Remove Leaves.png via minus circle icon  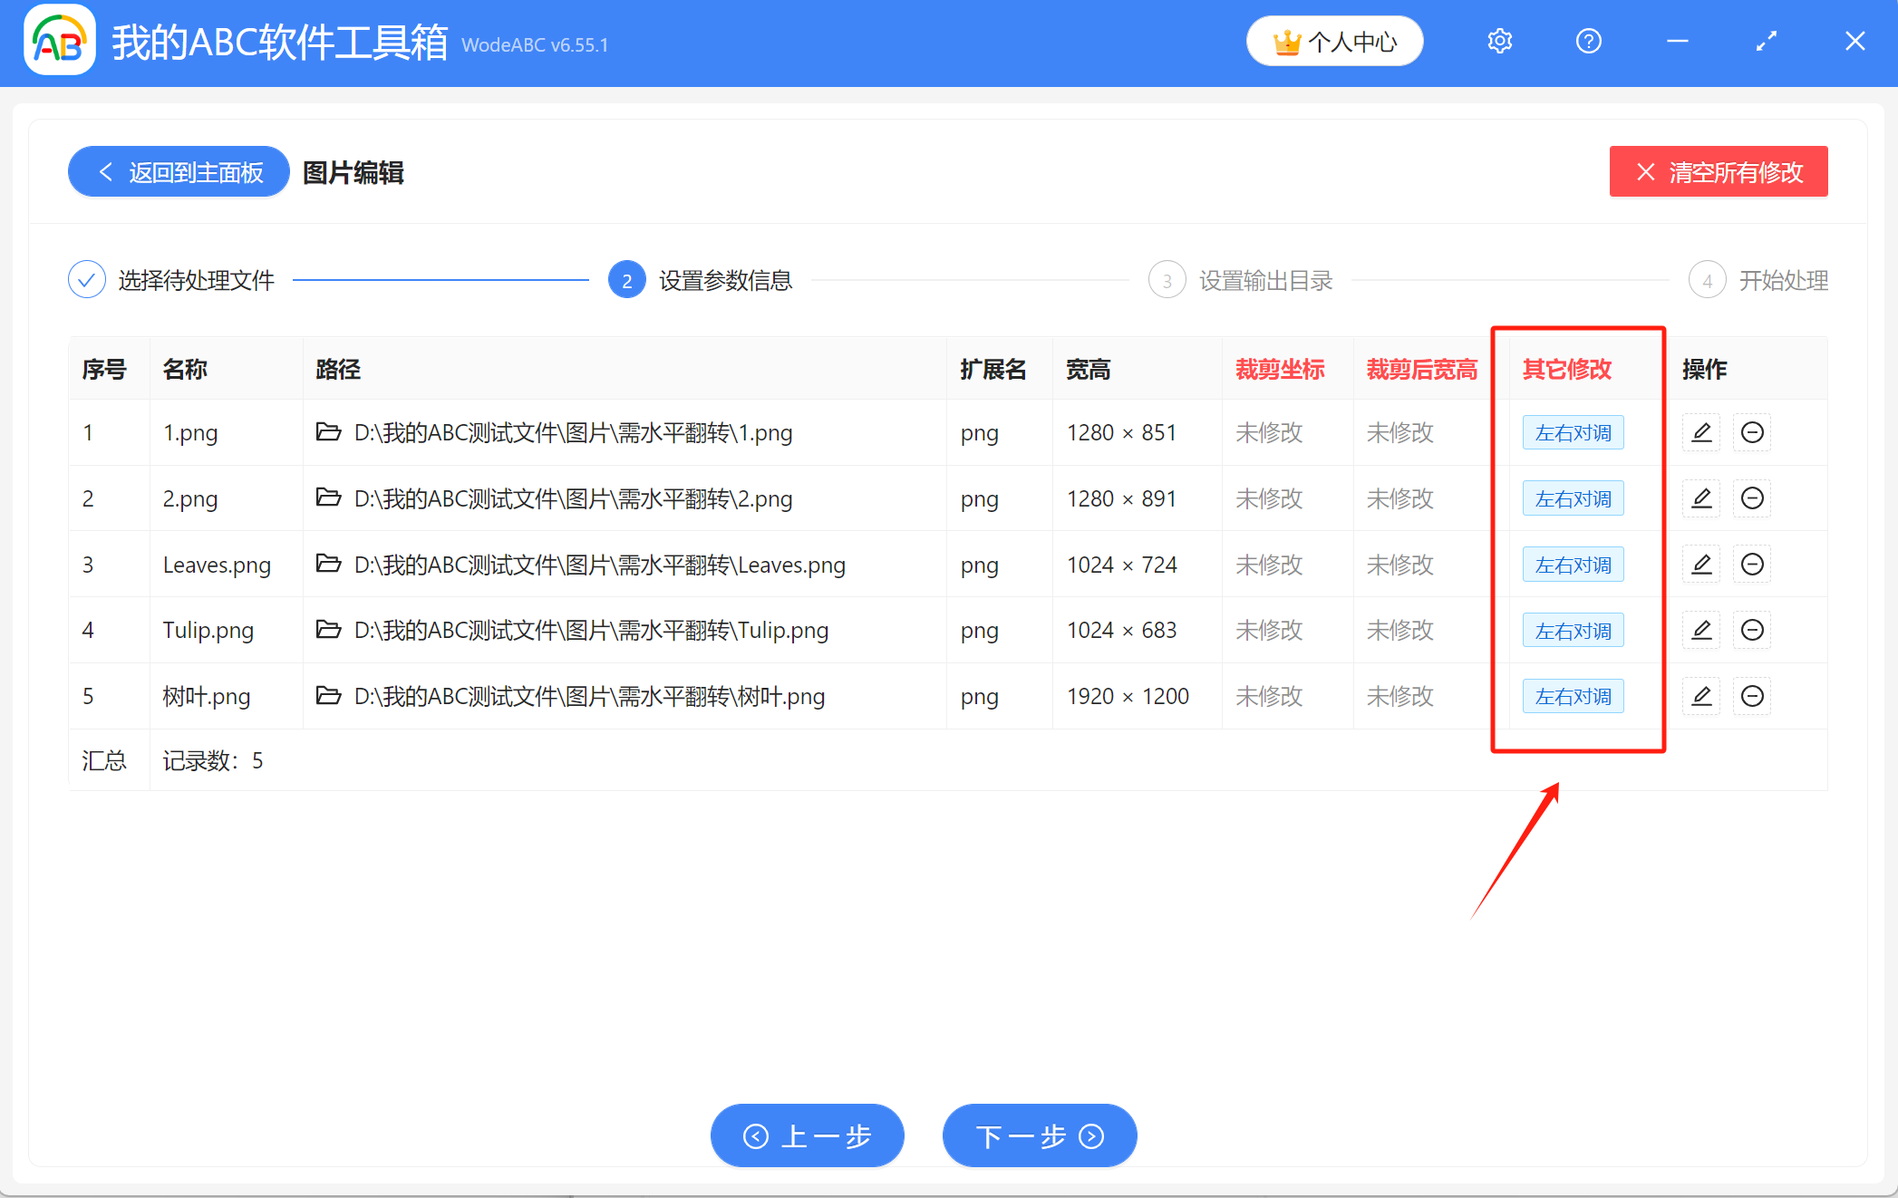pos(1752,565)
